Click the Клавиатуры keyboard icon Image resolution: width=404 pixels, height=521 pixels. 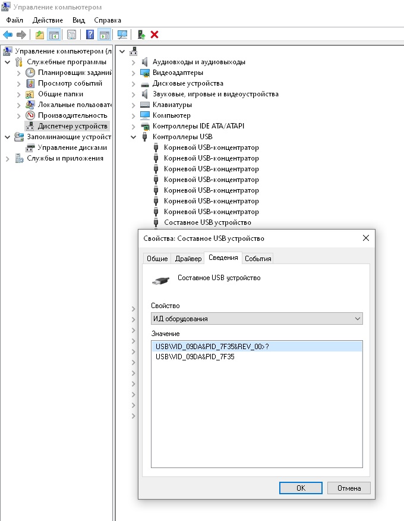pos(145,105)
